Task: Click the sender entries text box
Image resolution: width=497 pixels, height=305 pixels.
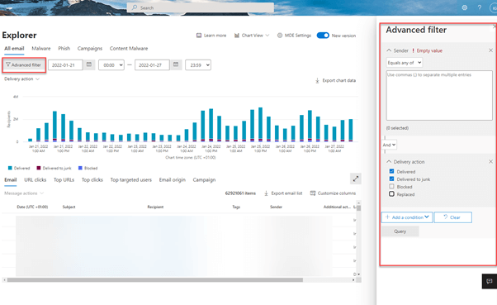Action: click(439, 96)
